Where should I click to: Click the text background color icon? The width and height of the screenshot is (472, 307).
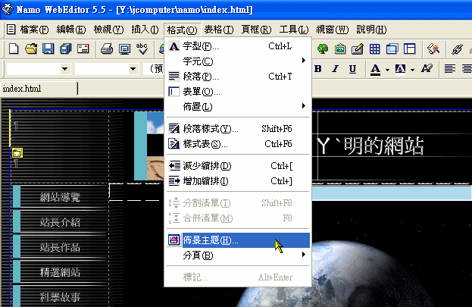click(x=400, y=69)
